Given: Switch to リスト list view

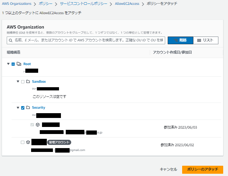Looking at the screenshot, I should pyautogui.click(x=206, y=40).
